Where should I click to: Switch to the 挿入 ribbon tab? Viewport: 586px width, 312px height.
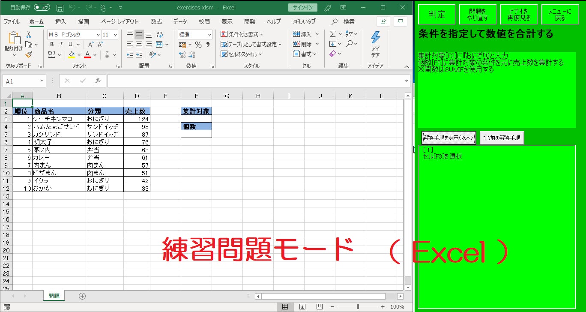pos(61,21)
